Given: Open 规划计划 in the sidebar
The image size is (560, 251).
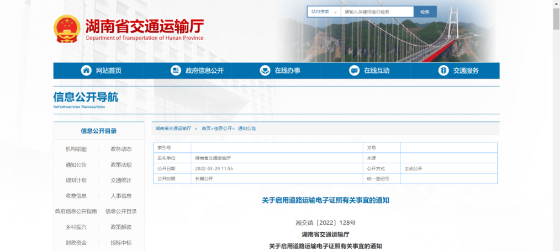Looking at the screenshot, I should 76,180.
